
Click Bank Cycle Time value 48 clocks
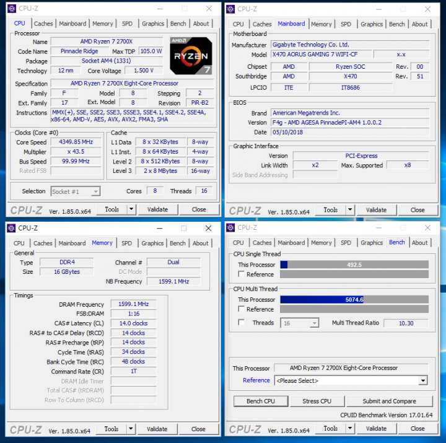[x=133, y=362]
